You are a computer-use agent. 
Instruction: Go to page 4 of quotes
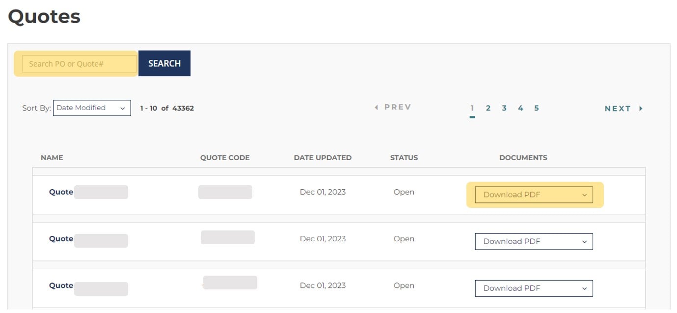tap(520, 108)
